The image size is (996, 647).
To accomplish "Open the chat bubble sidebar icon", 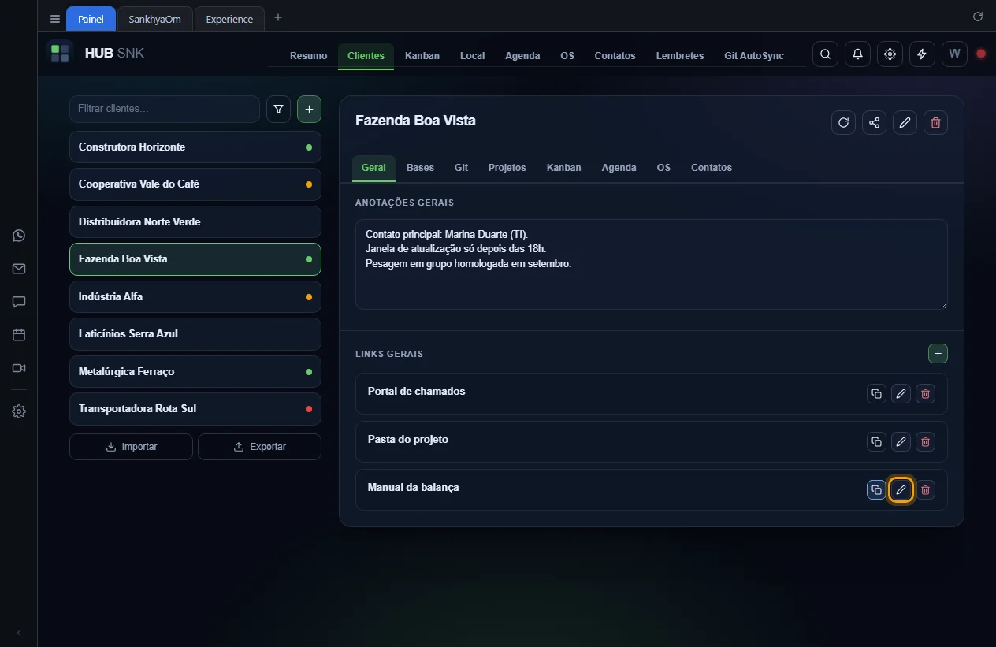I will 19,302.
